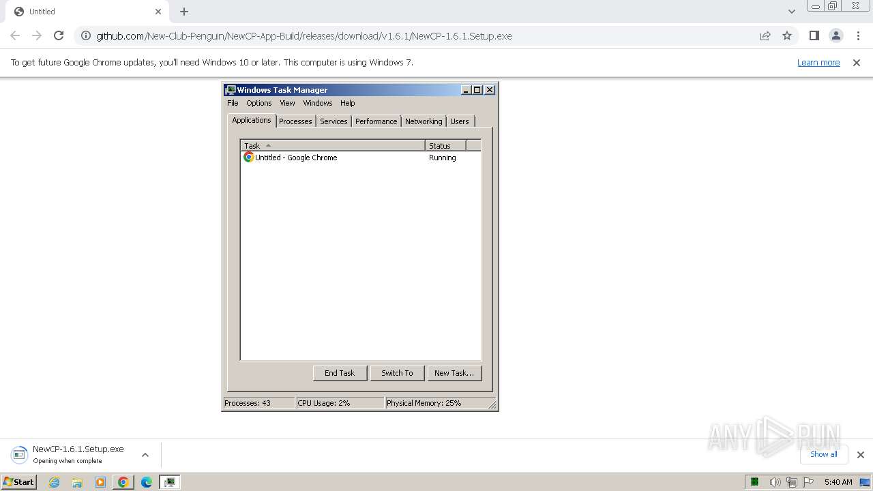This screenshot has height=491, width=873.
Task: Click Chrome's forward arrow
Action: (x=37, y=35)
